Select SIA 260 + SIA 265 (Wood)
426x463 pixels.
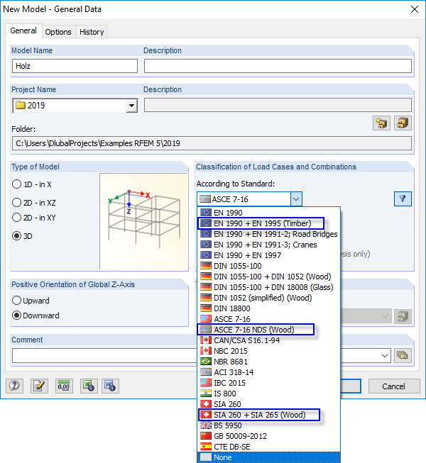coord(268,415)
